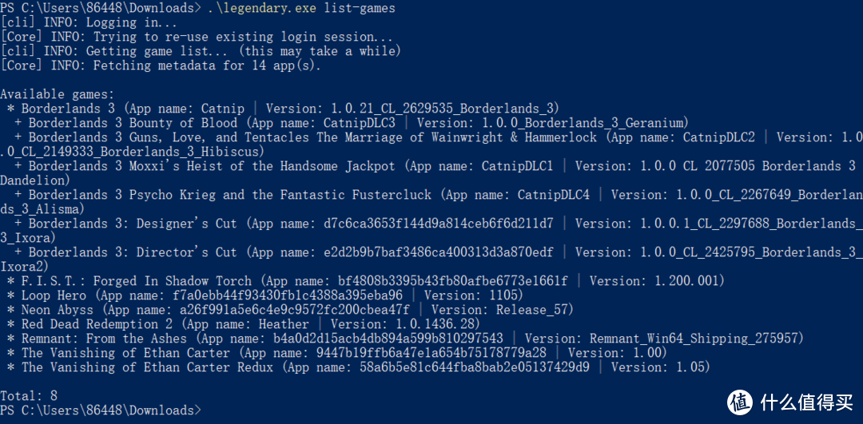
Task: Click the Neon Abyss game entry
Action: tap(290, 310)
